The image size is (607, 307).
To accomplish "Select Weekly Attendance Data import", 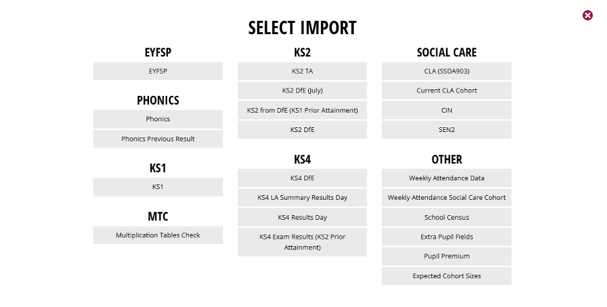I will 447,178.
